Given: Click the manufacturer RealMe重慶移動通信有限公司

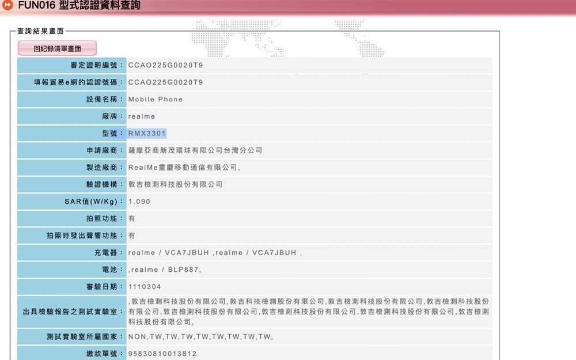Looking at the screenshot, I should [184, 168].
